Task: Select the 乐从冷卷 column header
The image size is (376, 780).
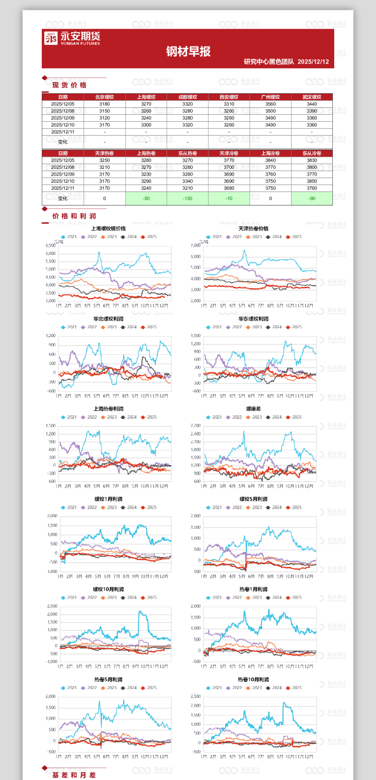Action: pyautogui.click(x=312, y=153)
